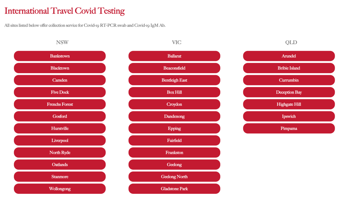Choose the Five Dock collection site

60,92
